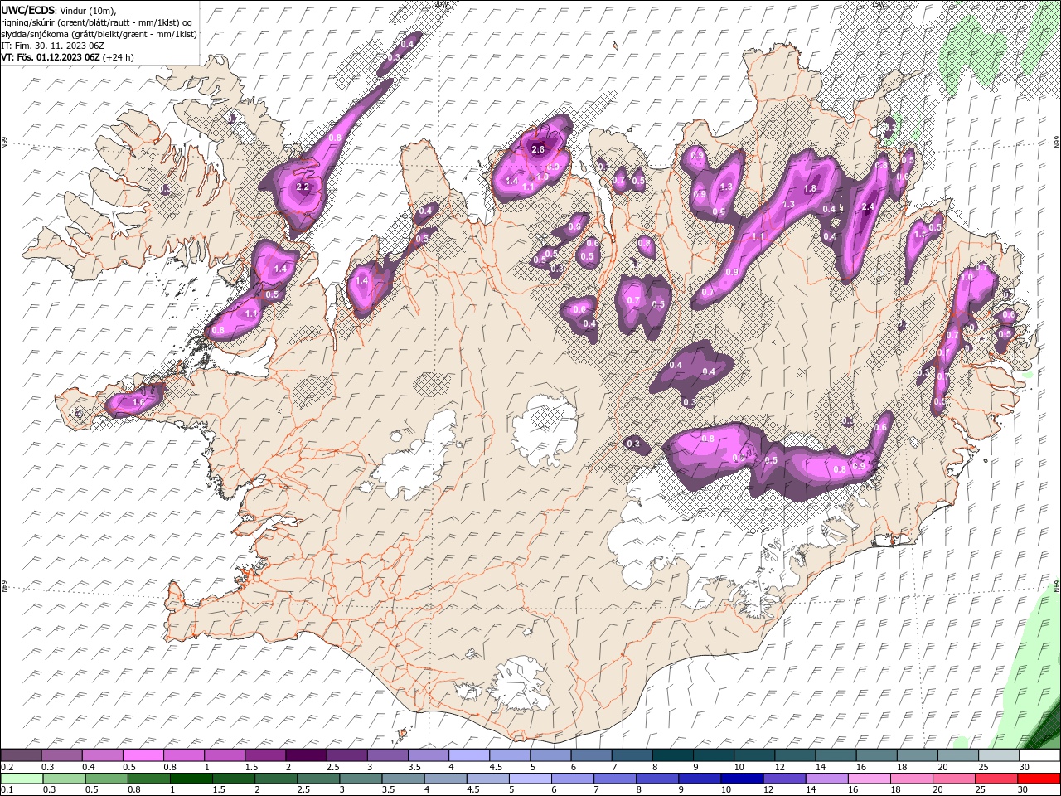Click the 1.8 snowfall value on the map
This screenshot has width=1061, height=796.
811,188
